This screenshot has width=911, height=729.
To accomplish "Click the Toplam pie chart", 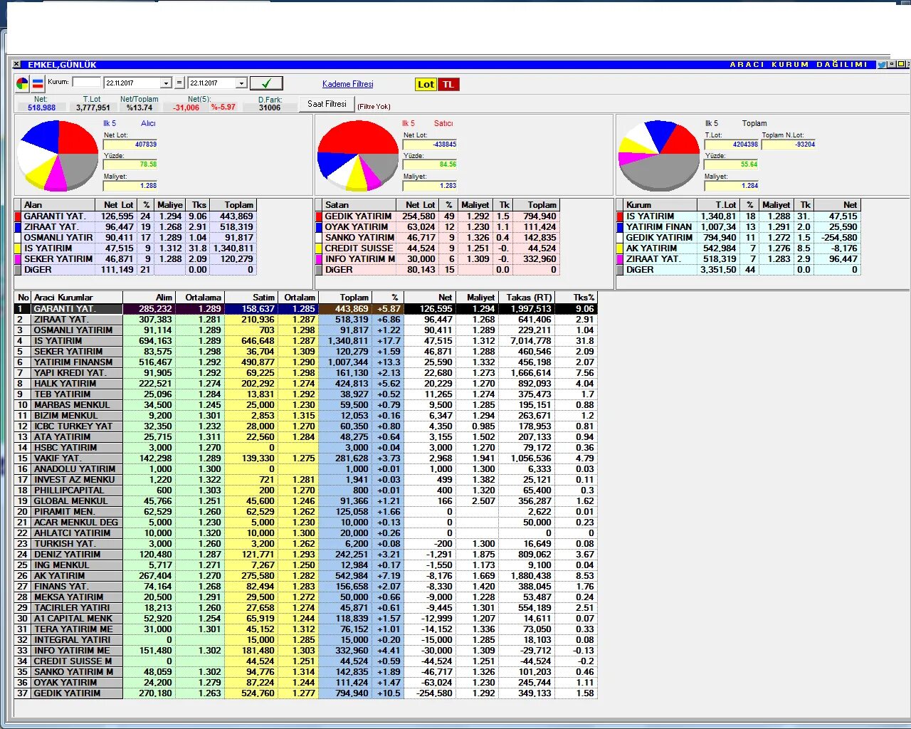I will 659,155.
